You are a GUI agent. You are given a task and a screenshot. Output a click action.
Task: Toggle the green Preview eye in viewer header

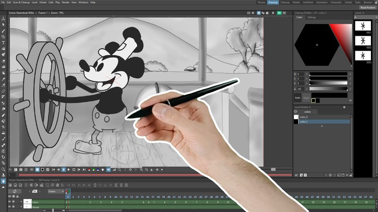279,13
